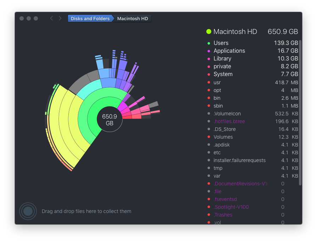Select the .DocumentRevisions-V100 entry
The image size is (317, 242).
(x=252, y=184)
